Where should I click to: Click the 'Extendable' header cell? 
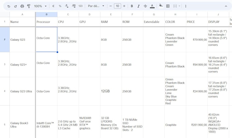[x=154, y=22]
